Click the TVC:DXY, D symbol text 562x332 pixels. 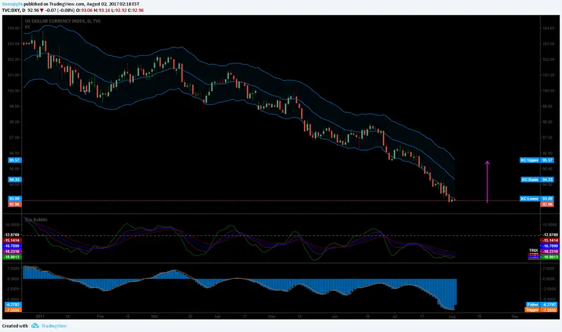tap(14, 10)
